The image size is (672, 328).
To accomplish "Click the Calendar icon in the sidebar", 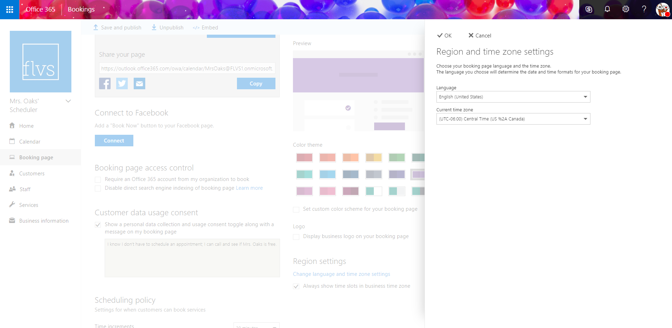I will coord(12,141).
